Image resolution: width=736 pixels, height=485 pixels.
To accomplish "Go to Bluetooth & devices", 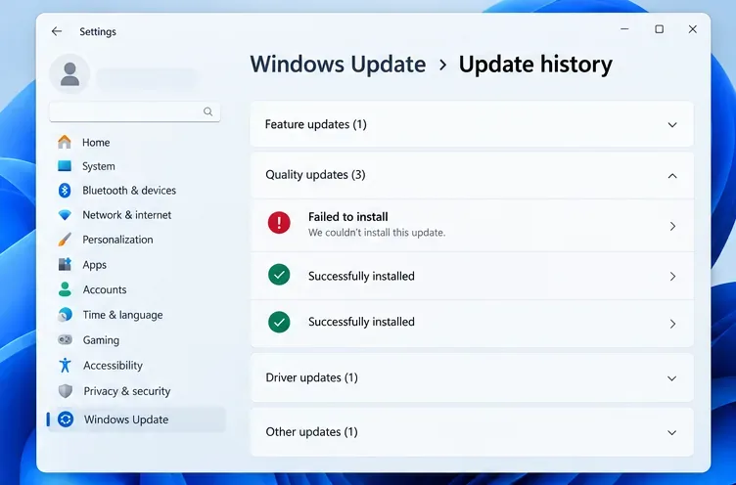I will coord(129,191).
